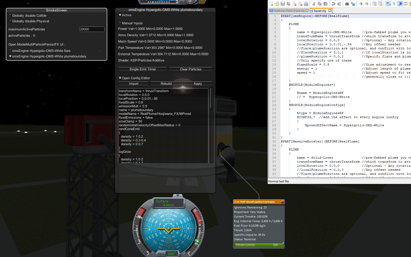Click the Apply button
411x257 pixels.
pos(198,83)
